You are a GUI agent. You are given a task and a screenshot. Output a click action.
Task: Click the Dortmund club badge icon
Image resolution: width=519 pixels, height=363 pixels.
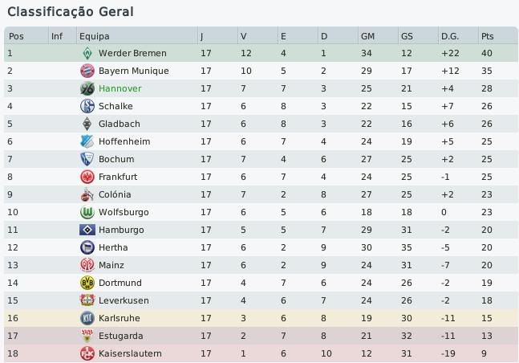coord(87,283)
